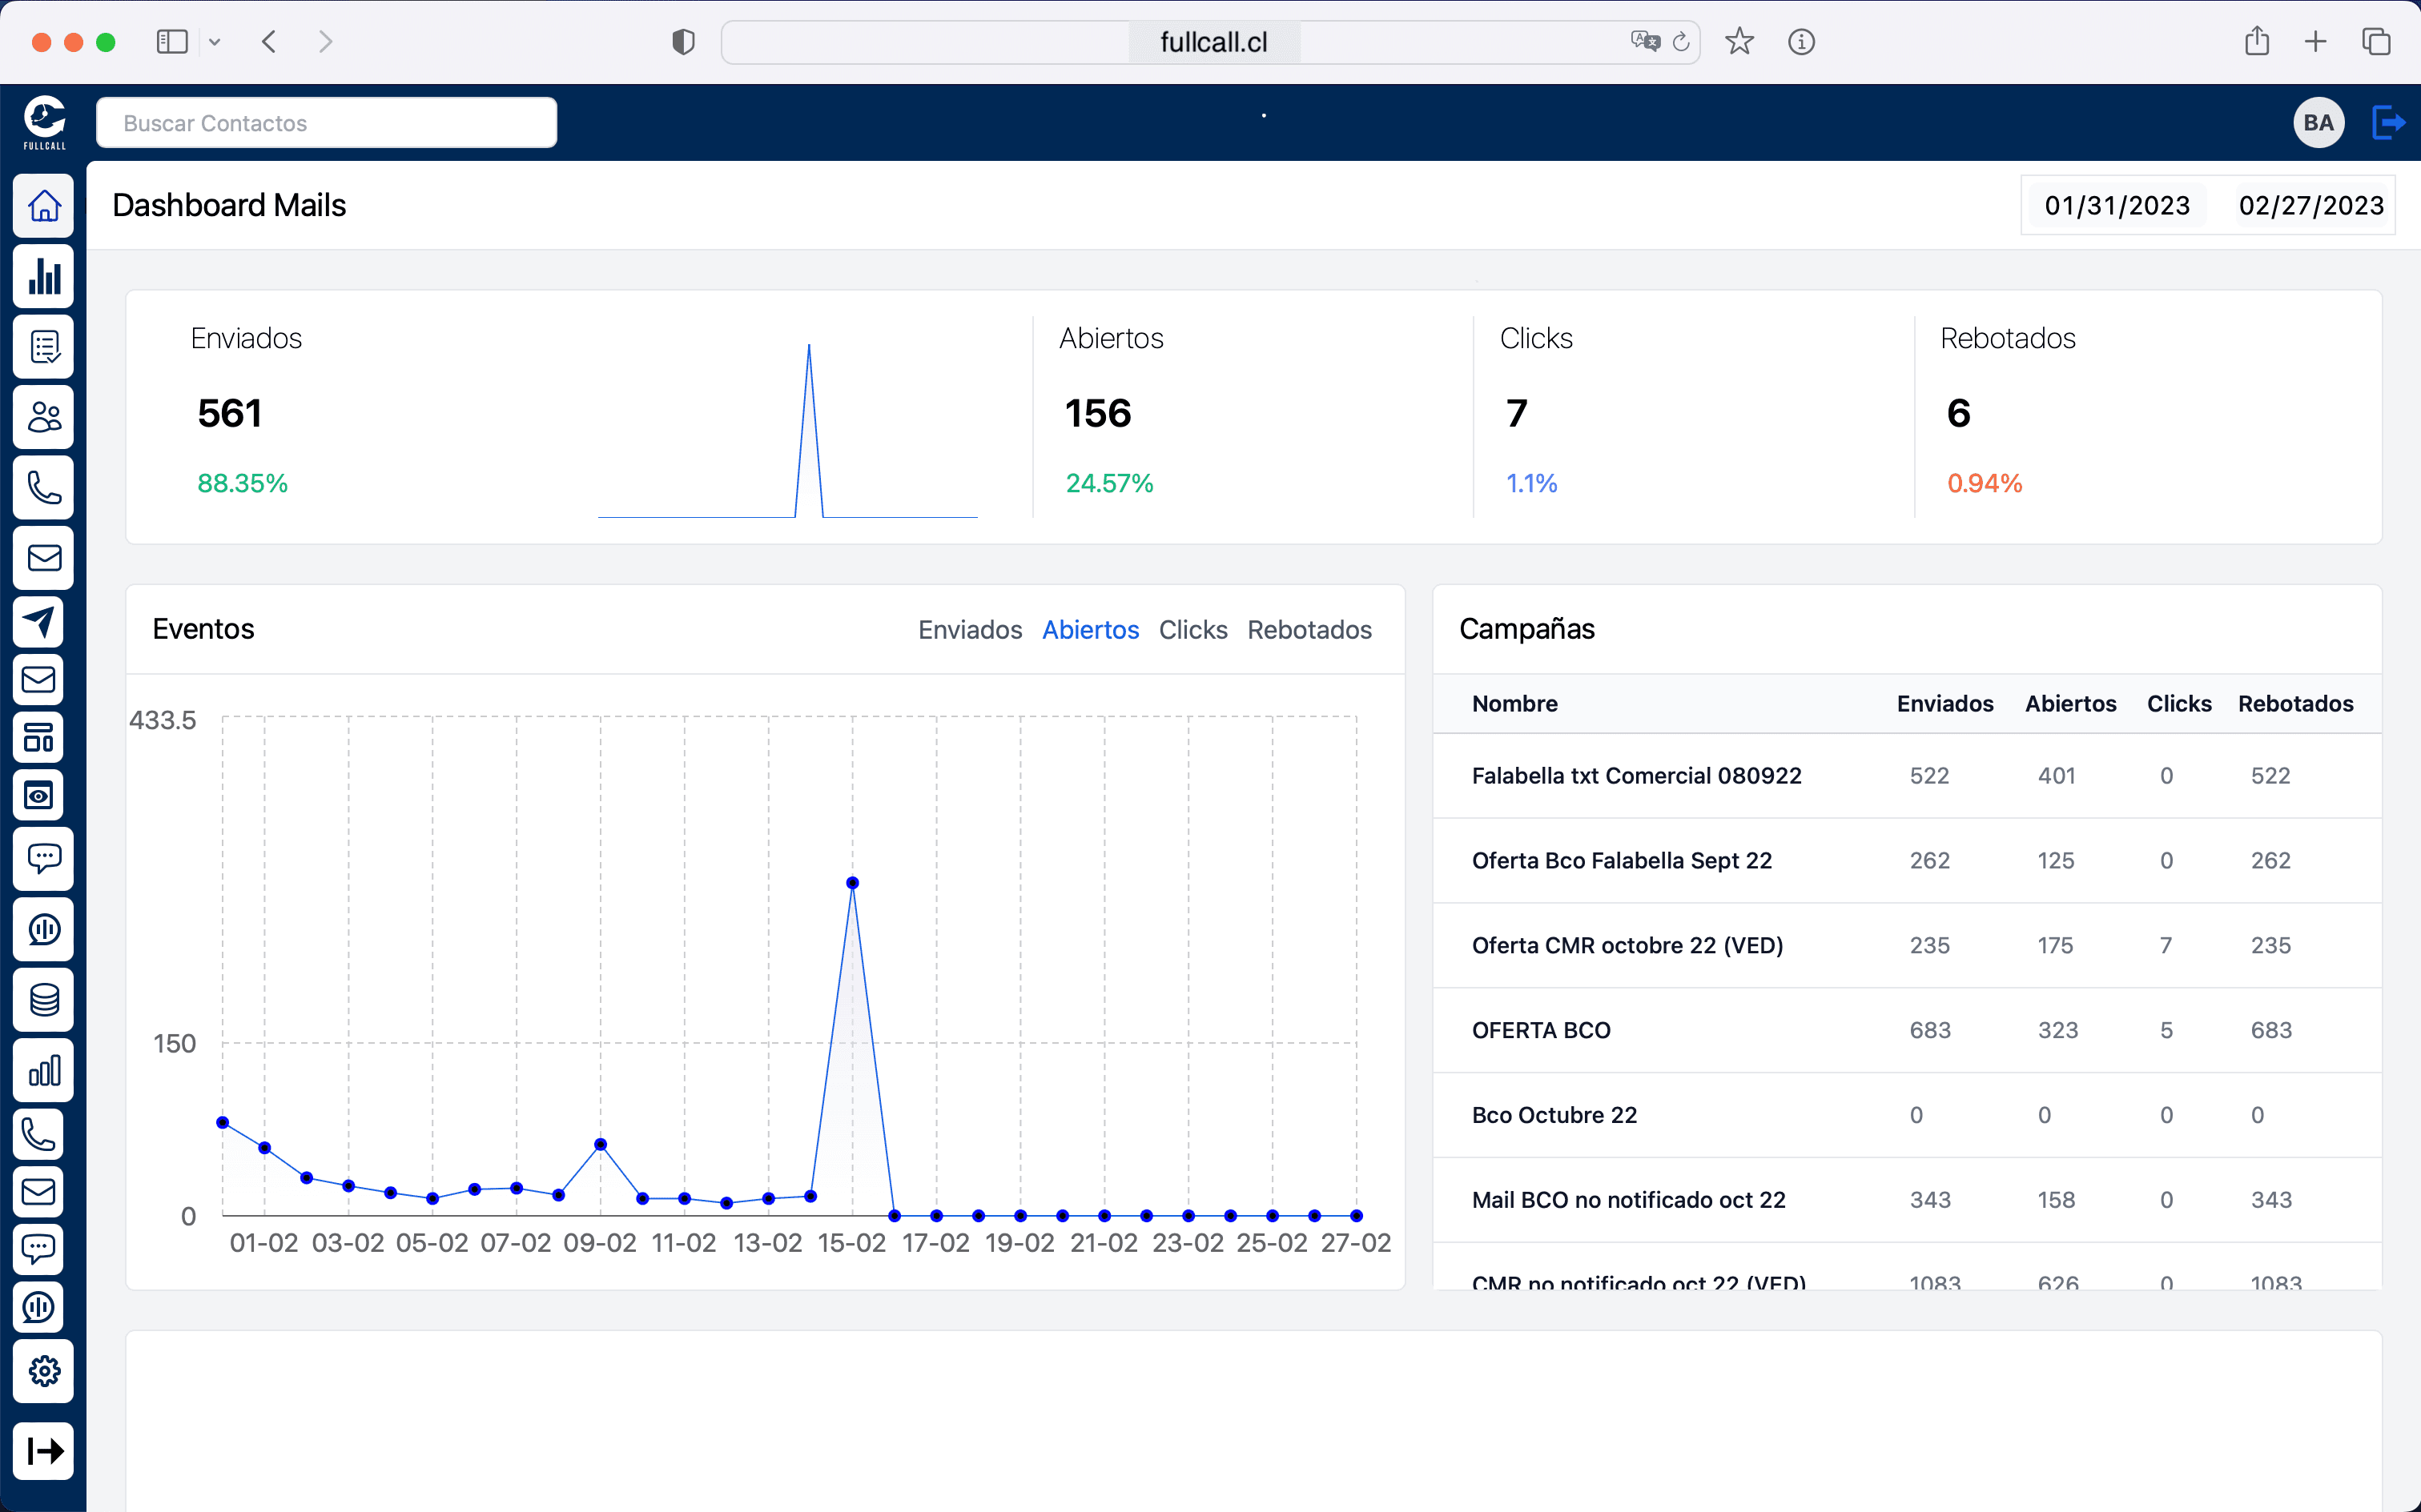Expand sidebar with arrow icon at bottom
Image resolution: width=2421 pixels, height=1512 pixels.
44,1450
